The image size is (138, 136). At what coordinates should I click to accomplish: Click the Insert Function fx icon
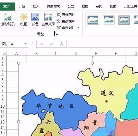tap(62, 44)
